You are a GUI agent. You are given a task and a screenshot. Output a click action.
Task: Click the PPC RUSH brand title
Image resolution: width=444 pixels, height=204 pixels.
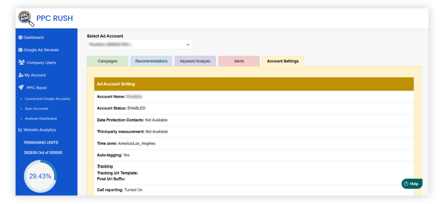pos(55,18)
